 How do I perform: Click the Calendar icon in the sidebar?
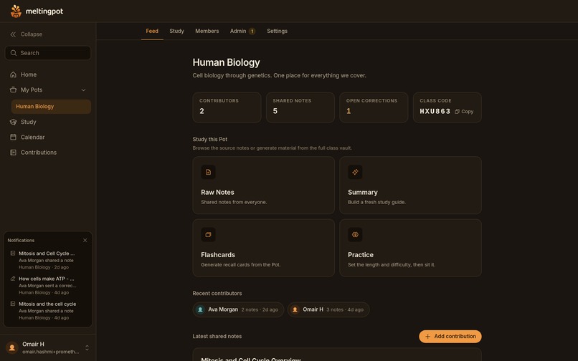click(14, 137)
